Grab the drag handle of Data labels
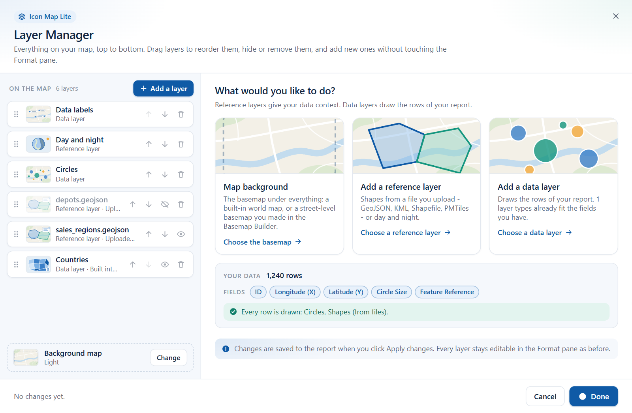This screenshot has width=632, height=413. tap(16, 114)
